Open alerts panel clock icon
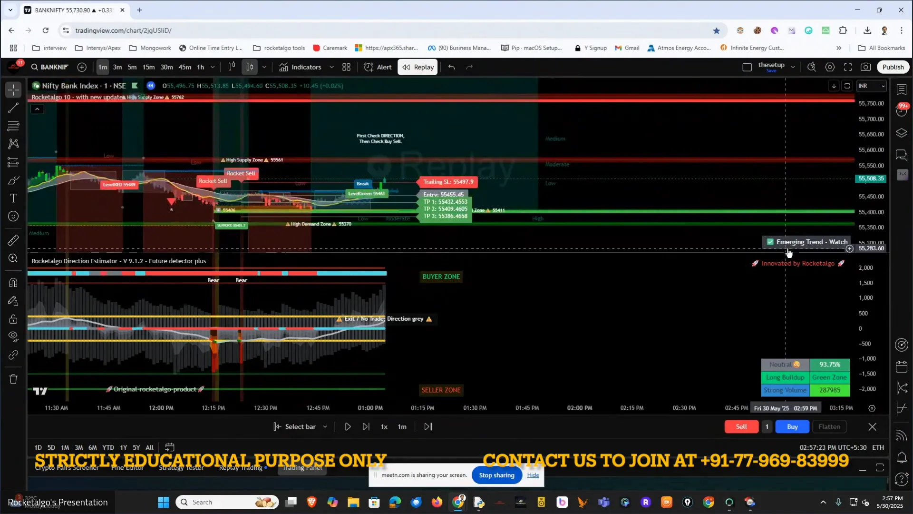The image size is (913, 514). pos(902,111)
